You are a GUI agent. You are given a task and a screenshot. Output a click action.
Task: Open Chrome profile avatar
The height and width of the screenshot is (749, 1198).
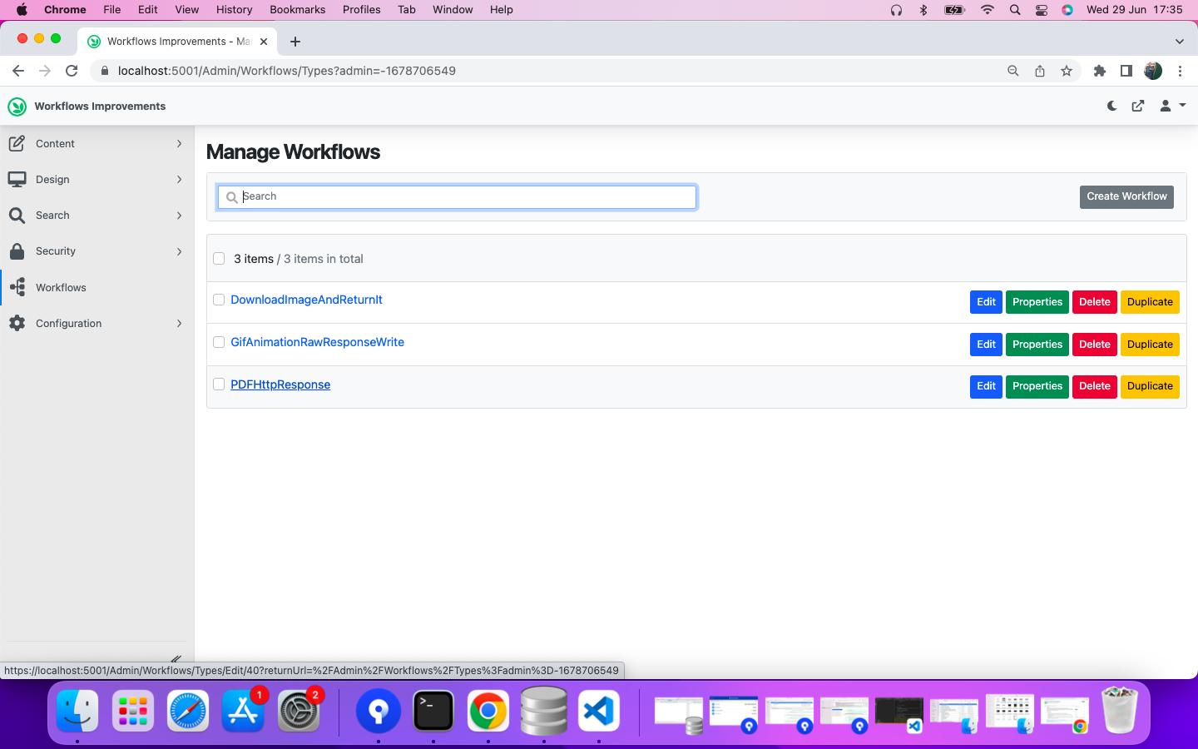pos(1153,71)
